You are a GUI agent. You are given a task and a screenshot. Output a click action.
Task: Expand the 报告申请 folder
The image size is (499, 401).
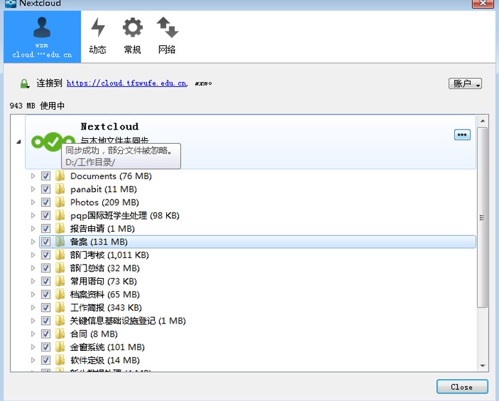coord(33,229)
